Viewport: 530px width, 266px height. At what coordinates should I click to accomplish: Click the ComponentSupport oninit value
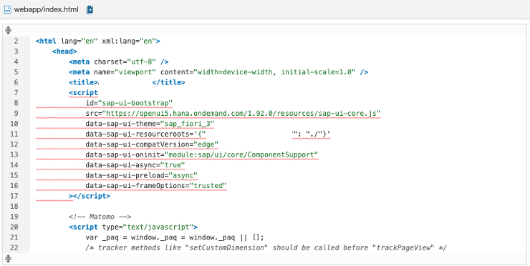click(x=241, y=154)
